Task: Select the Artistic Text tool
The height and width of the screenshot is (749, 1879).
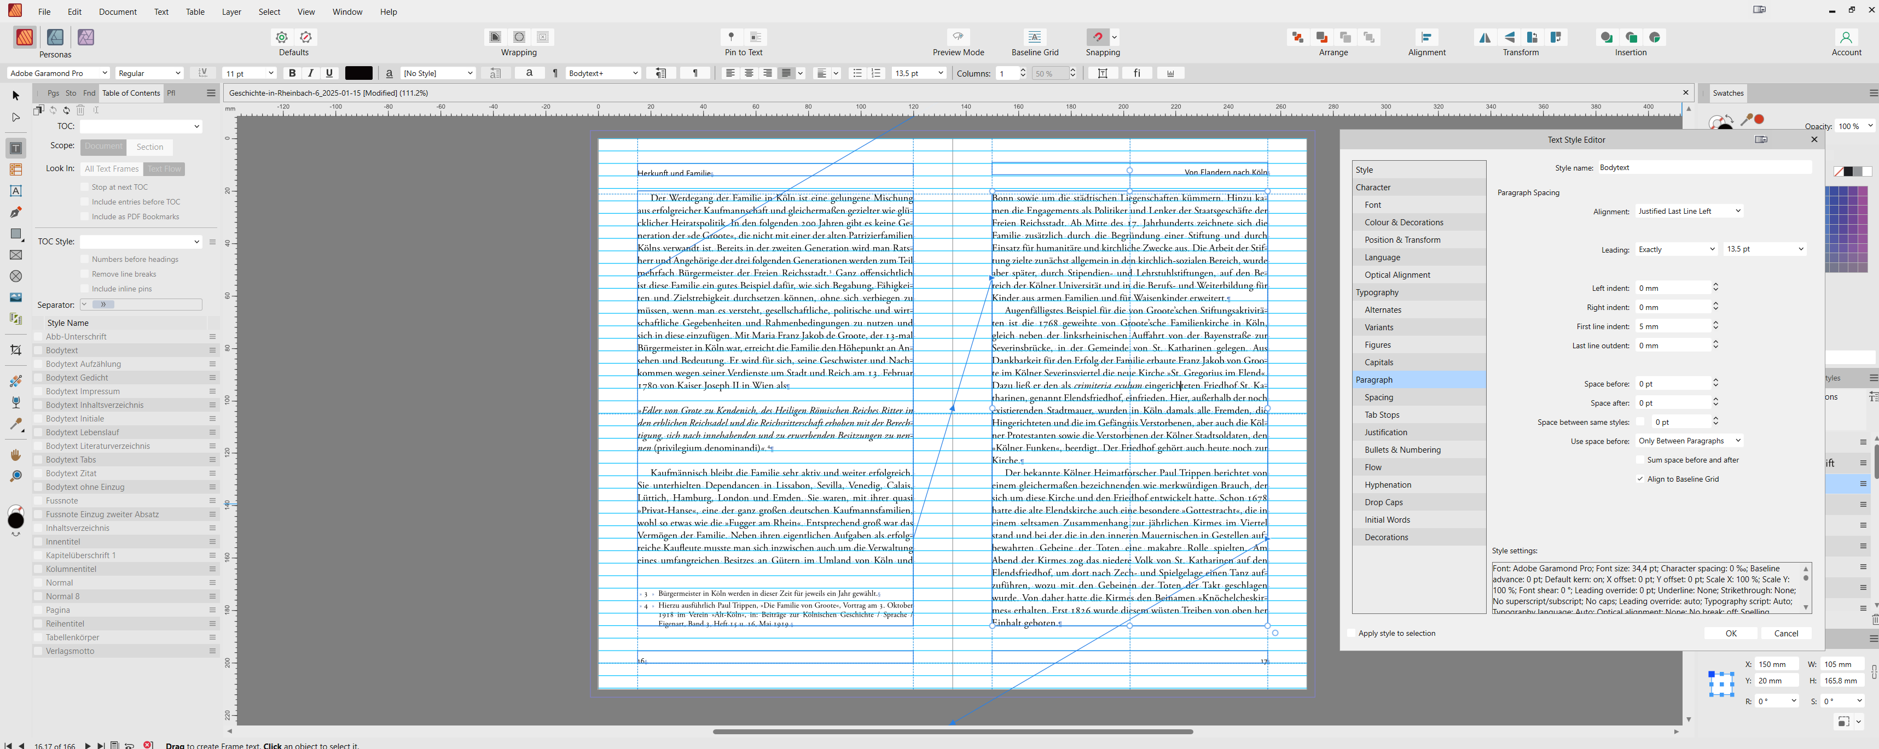Action: point(15,191)
